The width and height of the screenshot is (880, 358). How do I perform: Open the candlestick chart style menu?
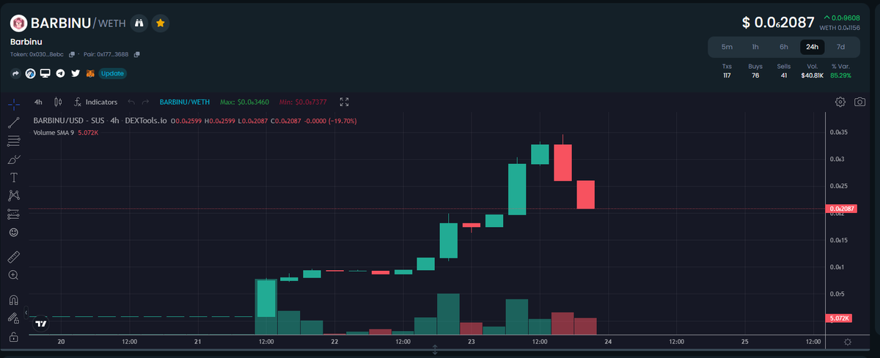coord(58,102)
